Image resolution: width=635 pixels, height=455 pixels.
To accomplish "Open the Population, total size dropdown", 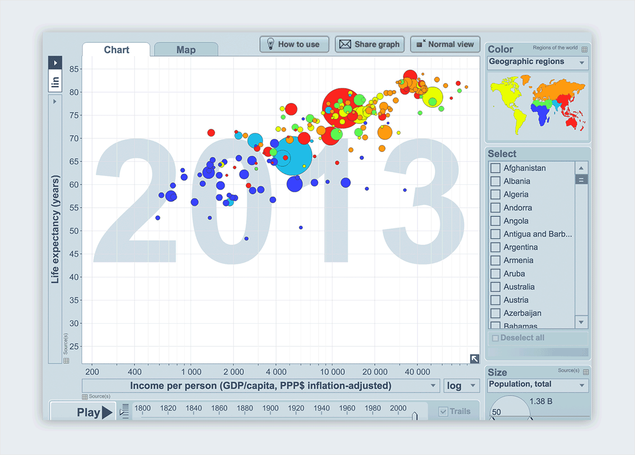I will (537, 385).
